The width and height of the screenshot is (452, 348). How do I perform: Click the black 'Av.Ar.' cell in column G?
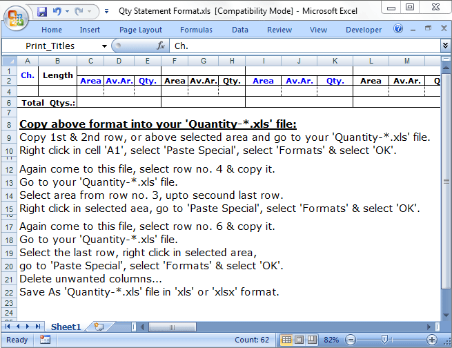(x=203, y=81)
